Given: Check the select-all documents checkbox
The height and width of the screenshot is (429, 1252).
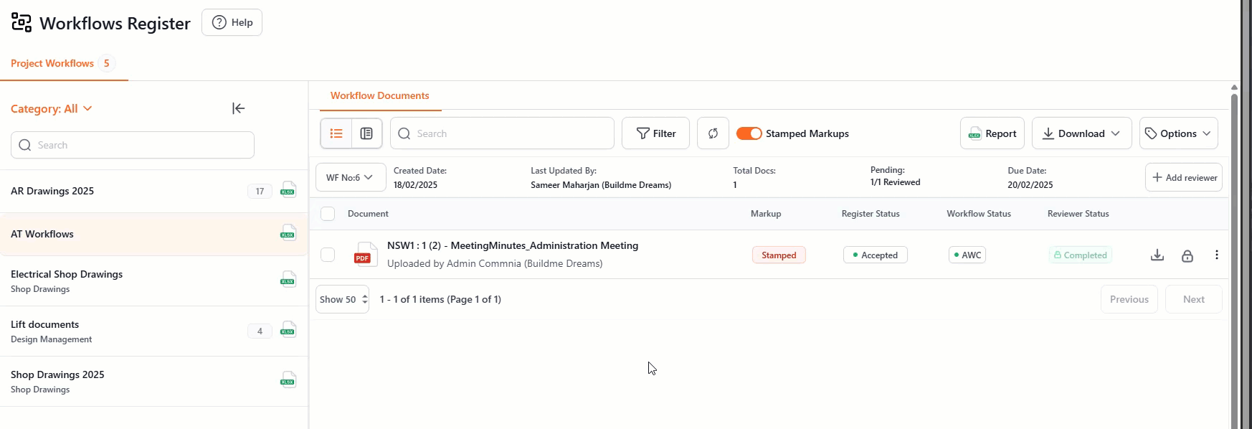Looking at the screenshot, I should click(x=328, y=214).
